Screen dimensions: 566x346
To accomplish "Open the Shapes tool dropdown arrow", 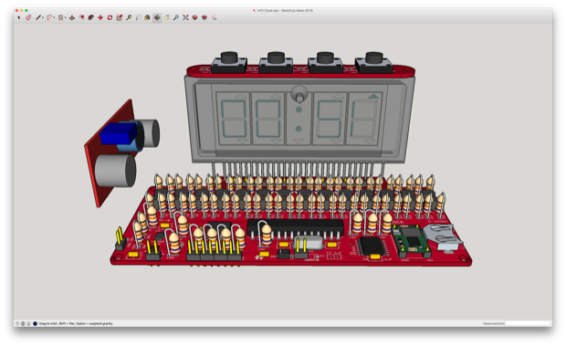I will click(x=66, y=17).
